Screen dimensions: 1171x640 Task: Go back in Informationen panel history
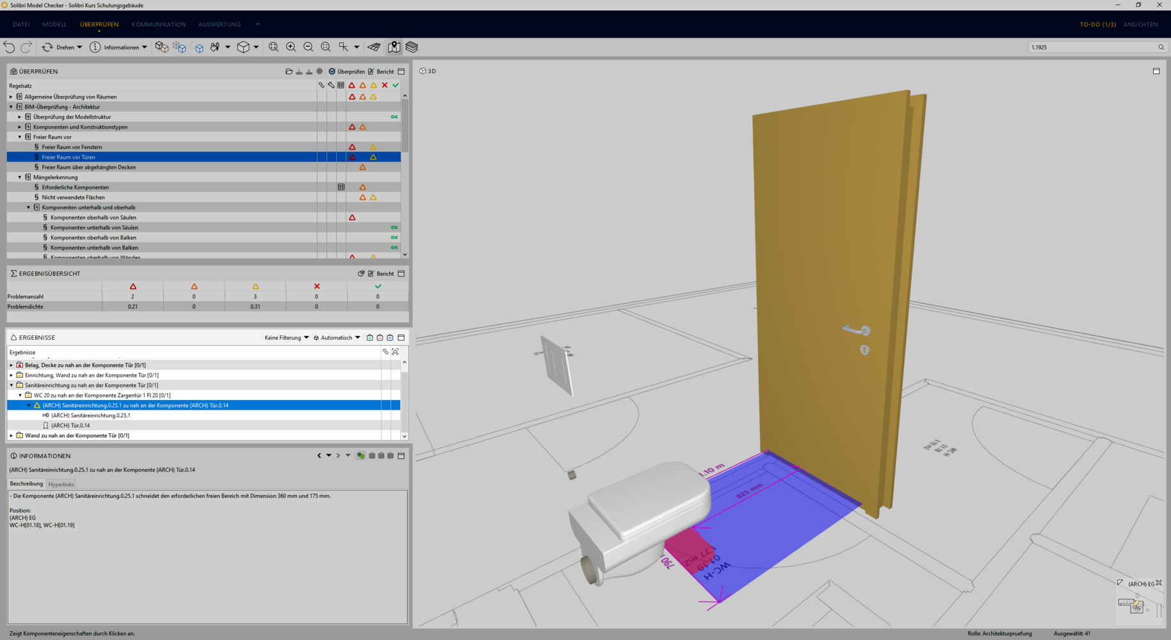(x=319, y=456)
